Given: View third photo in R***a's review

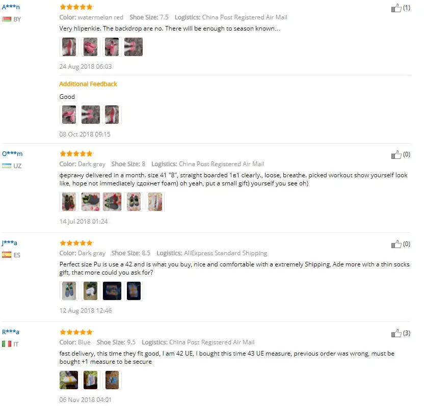Looking at the screenshot, I should [x=112, y=380].
